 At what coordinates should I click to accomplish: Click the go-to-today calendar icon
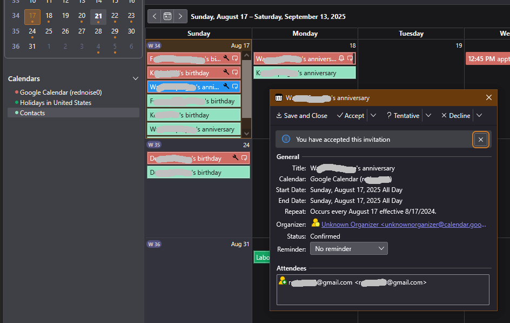click(167, 17)
